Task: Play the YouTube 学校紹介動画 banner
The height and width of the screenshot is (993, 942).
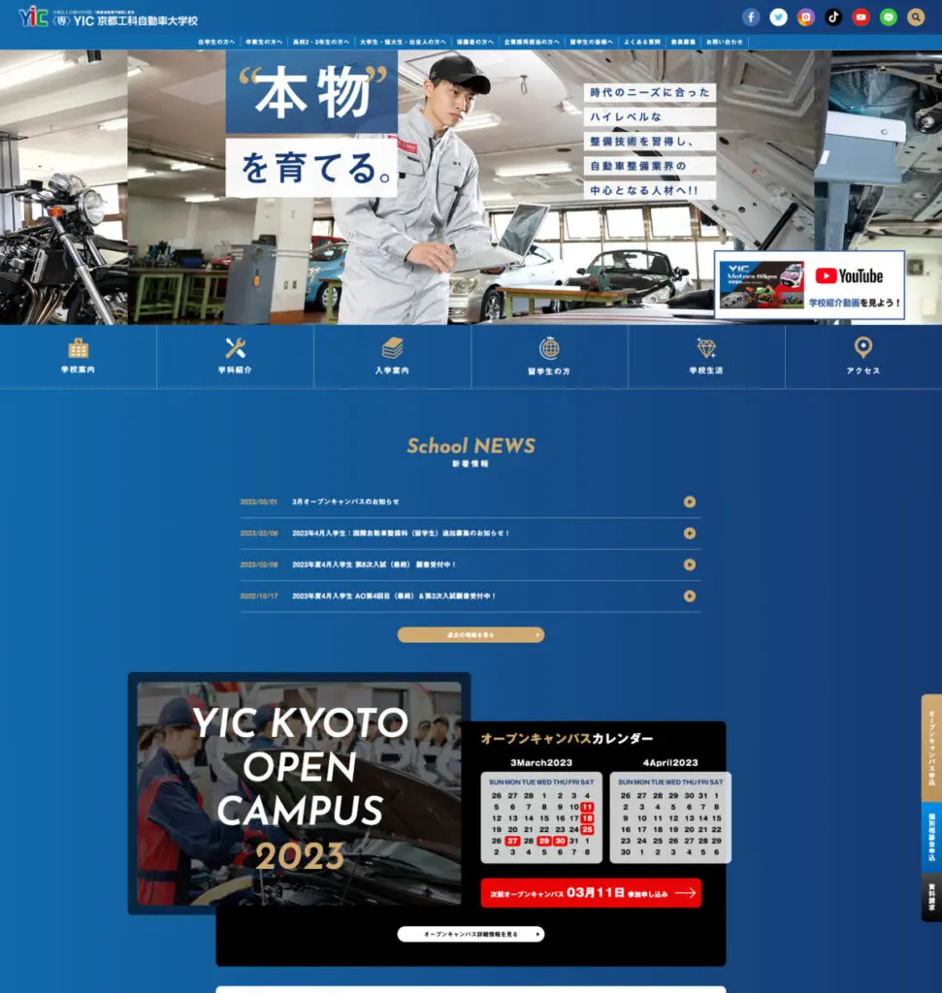Action: click(809, 284)
